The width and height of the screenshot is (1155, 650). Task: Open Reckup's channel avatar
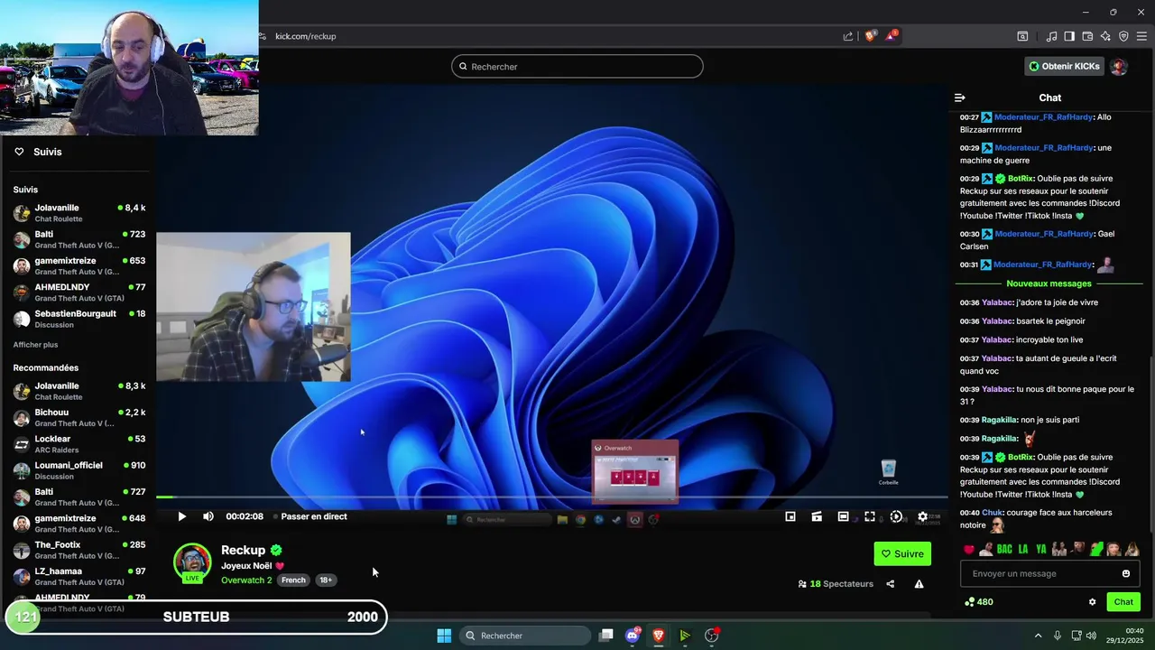point(192,562)
